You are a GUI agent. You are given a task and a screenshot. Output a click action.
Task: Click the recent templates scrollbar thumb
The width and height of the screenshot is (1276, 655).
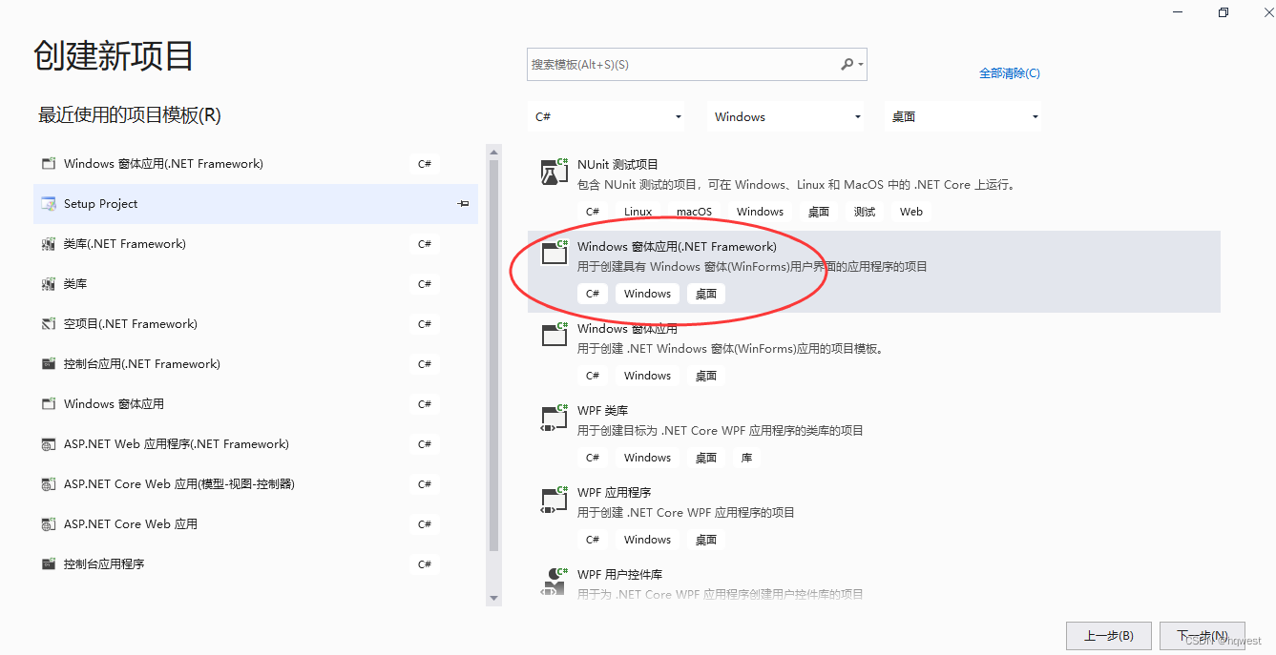493,356
